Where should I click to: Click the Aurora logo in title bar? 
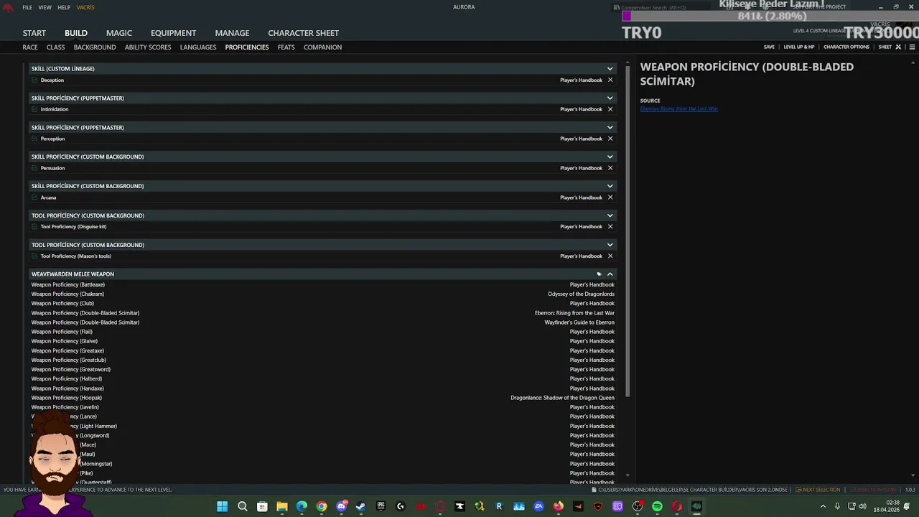coord(8,7)
